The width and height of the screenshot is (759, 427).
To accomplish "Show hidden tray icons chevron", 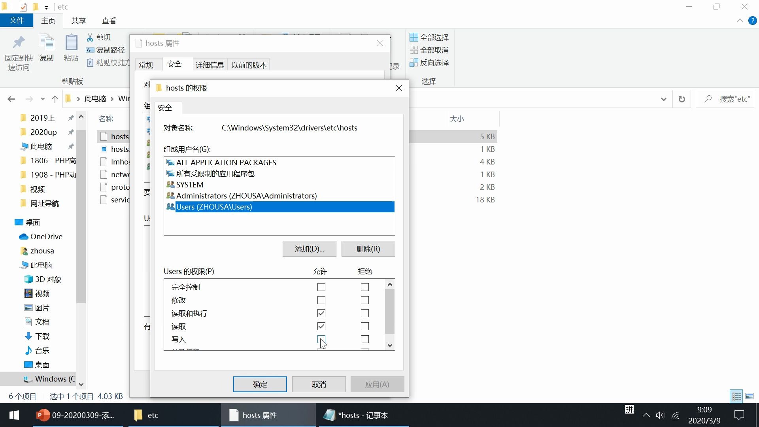I will [646, 415].
